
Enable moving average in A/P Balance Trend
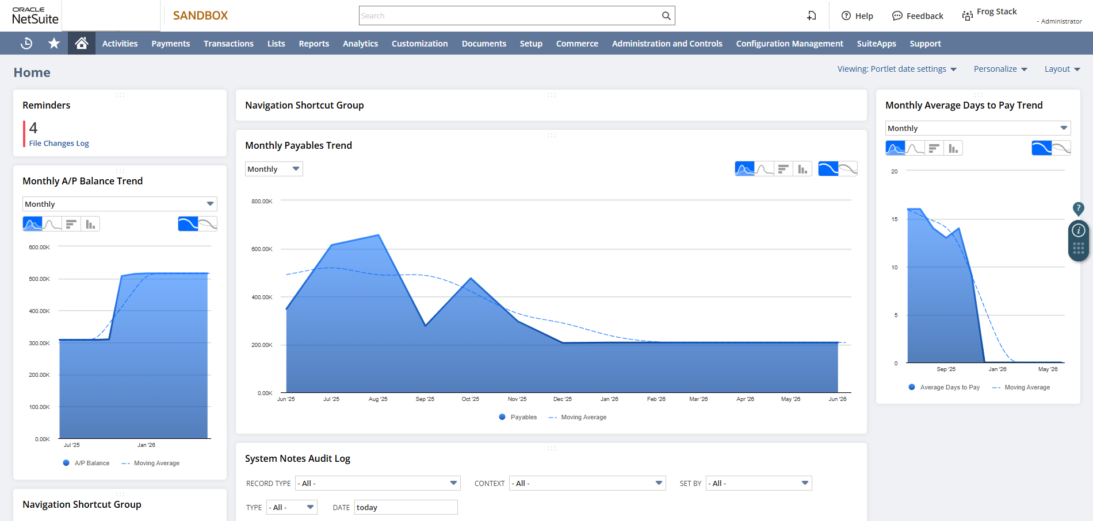tap(188, 223)
